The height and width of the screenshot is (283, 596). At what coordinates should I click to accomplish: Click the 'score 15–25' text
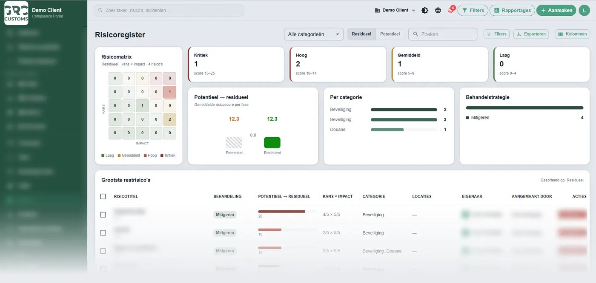pos(204,74)
